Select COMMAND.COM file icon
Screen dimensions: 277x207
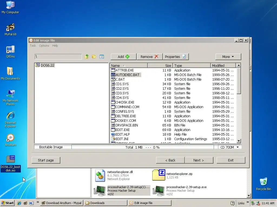pyautogui.click(x=113, y=107)
